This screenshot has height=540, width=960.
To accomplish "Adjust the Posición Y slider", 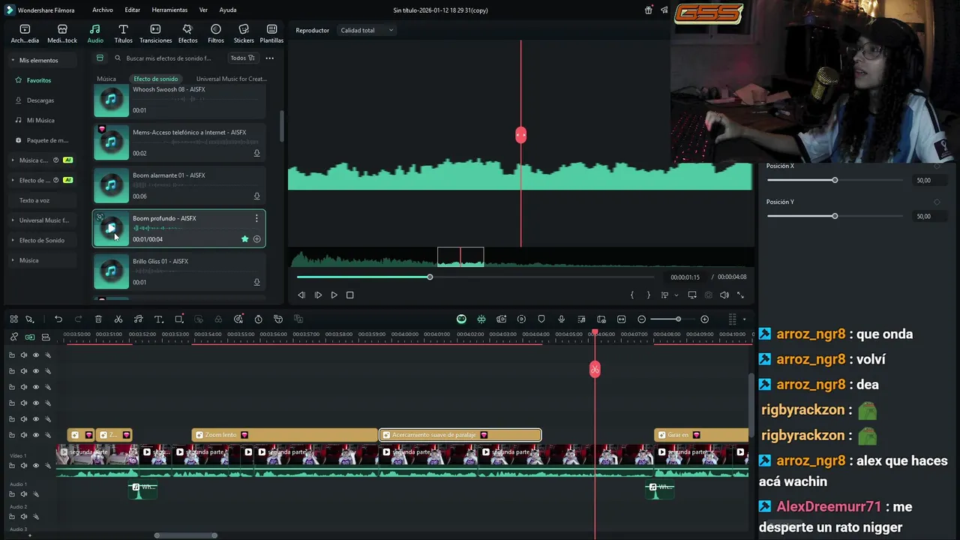I will 835,216.
